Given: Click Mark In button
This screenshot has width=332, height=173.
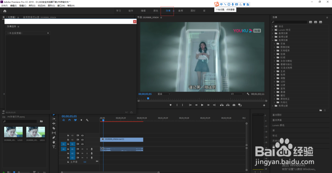Looking at the screenshot, I should [x=177, y=105].
